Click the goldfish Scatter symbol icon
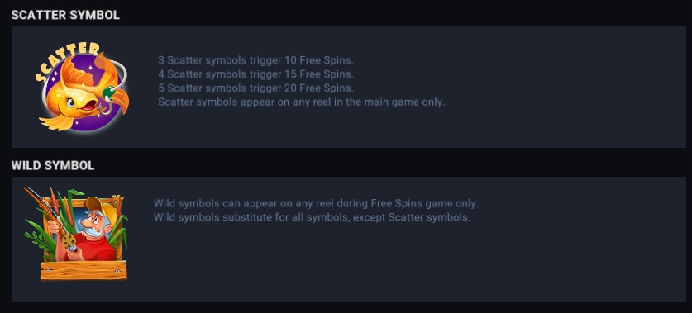The width and height of the screenshot is (692, 313). 83,87
